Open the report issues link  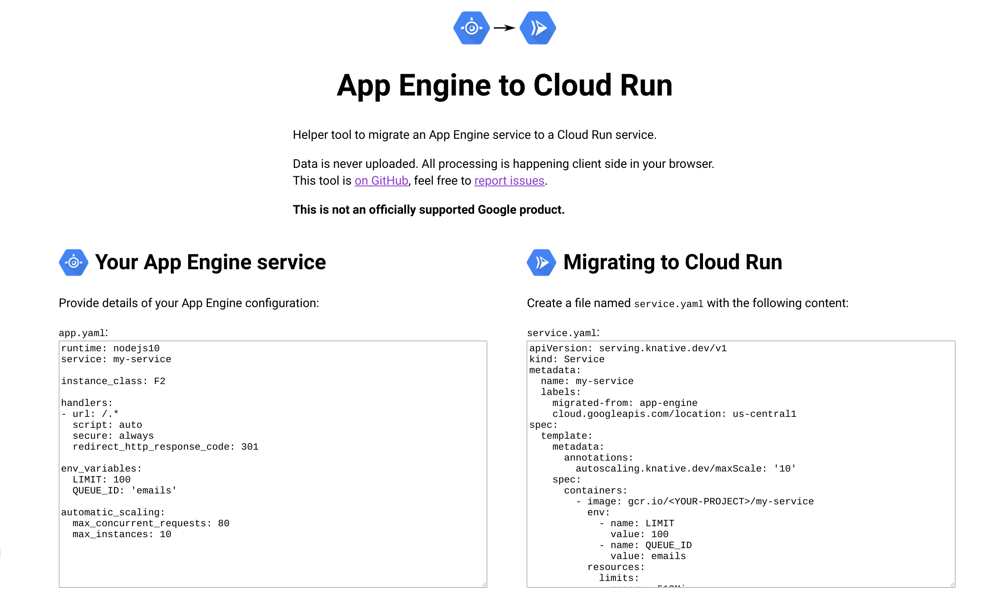[509, 180]
